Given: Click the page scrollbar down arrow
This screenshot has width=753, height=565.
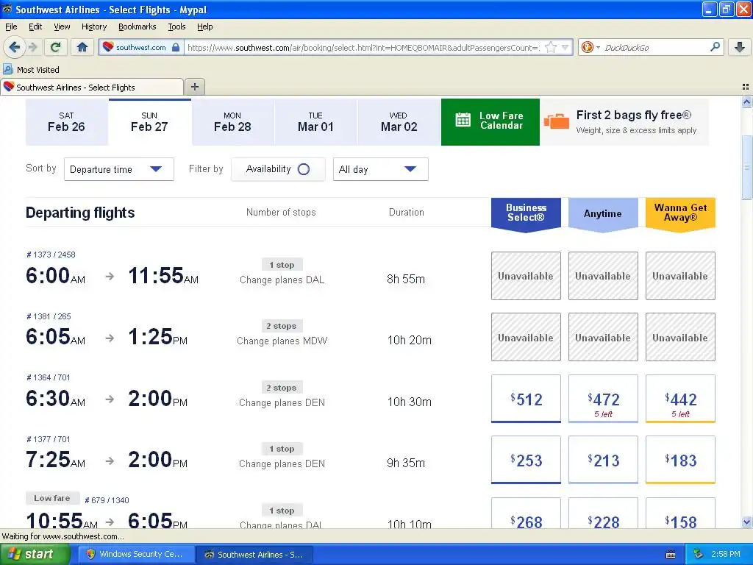Looking at the screenshot, I should (x=746, y=522).
